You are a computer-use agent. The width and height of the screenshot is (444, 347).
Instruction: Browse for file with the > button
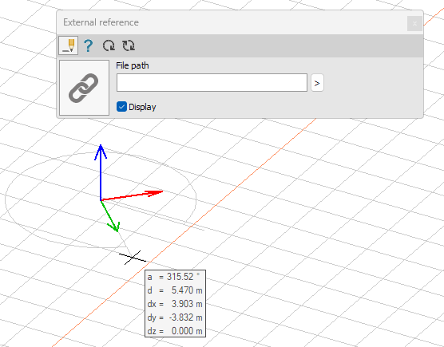(x=317, y=83)
